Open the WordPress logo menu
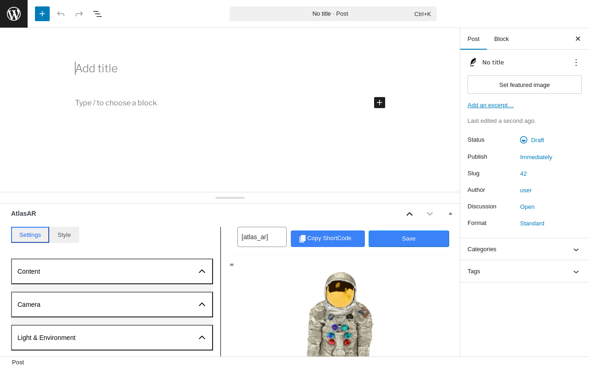This screenshot has height=368, width=589. [x=14, y=14]
